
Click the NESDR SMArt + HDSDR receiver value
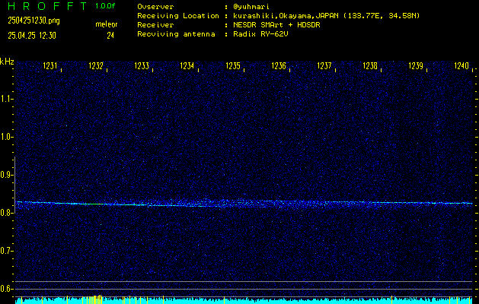[x=276, y=25]
